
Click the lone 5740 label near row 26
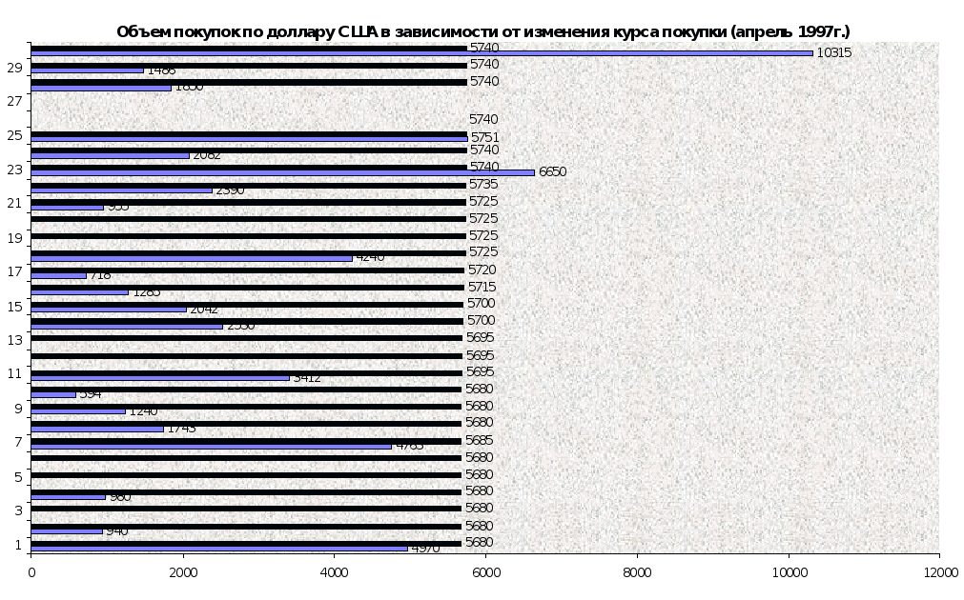483,119
